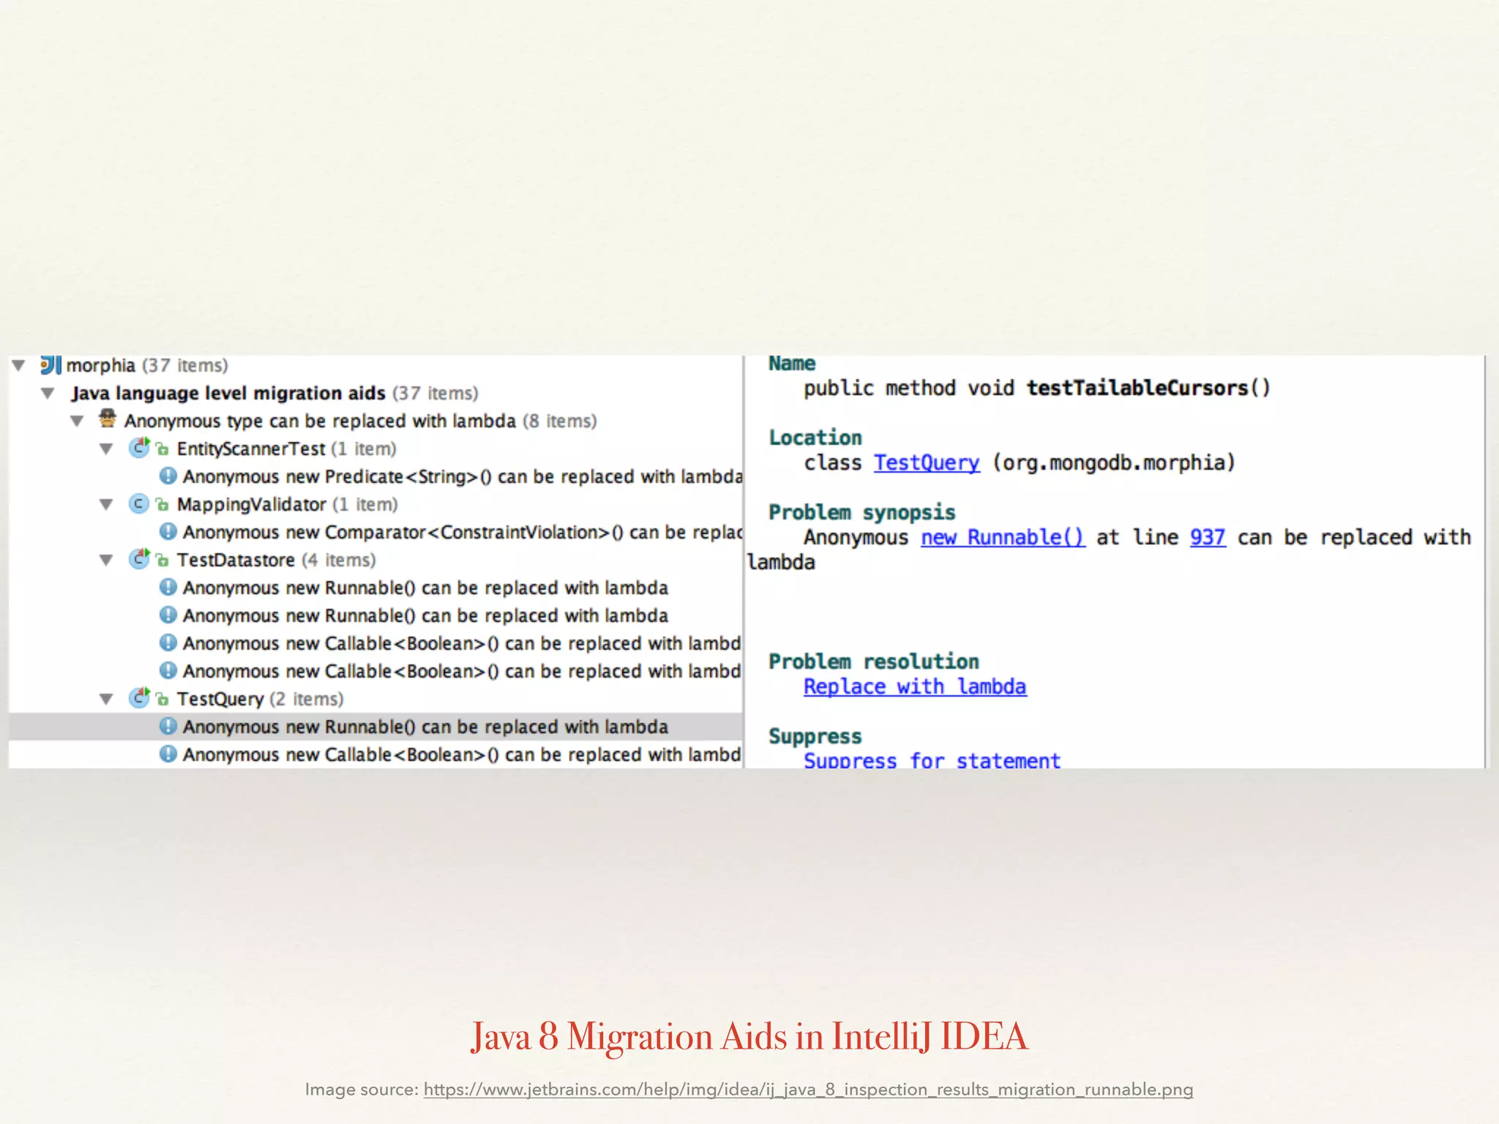Image resolution: width=1499 pixels, height=1124 pixels.
Task: Open the jetbrains.com image source URL
Action: point(808,1090)
